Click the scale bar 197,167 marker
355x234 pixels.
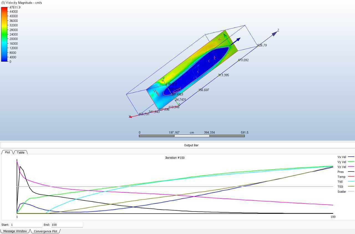[x=174, y=133]
